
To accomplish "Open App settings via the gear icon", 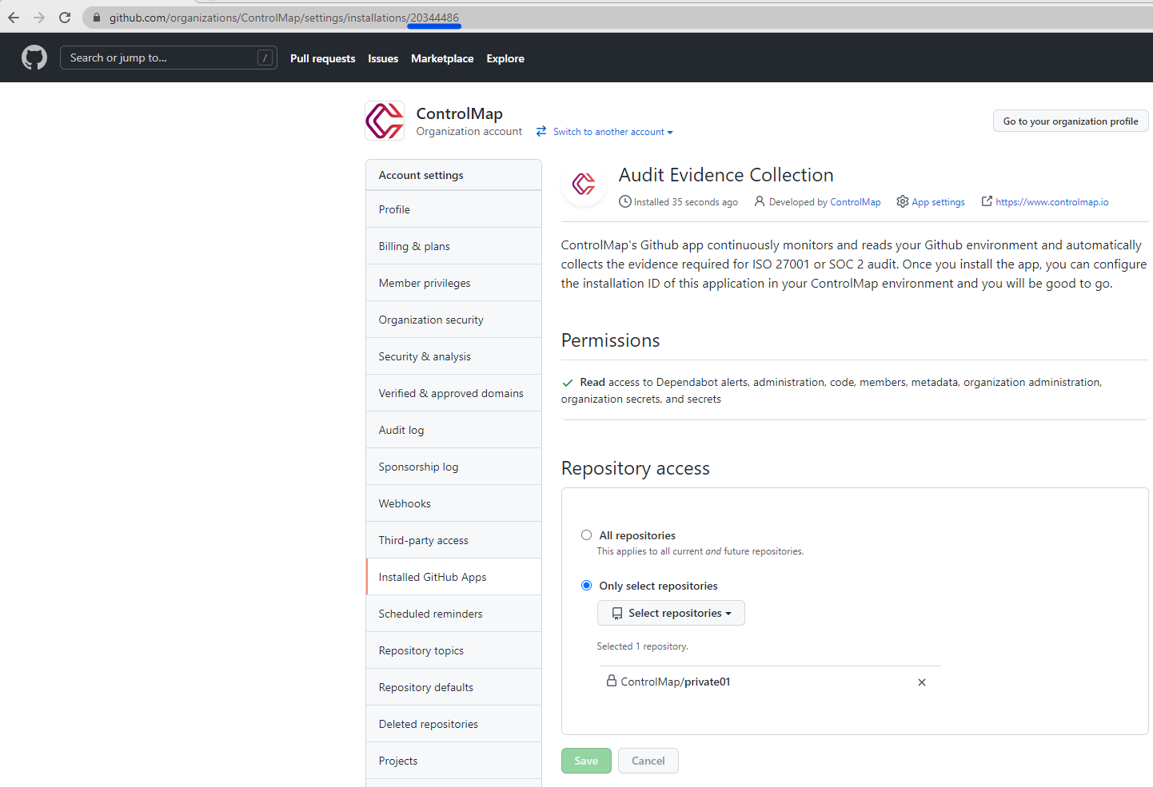I will click(903, 201).
